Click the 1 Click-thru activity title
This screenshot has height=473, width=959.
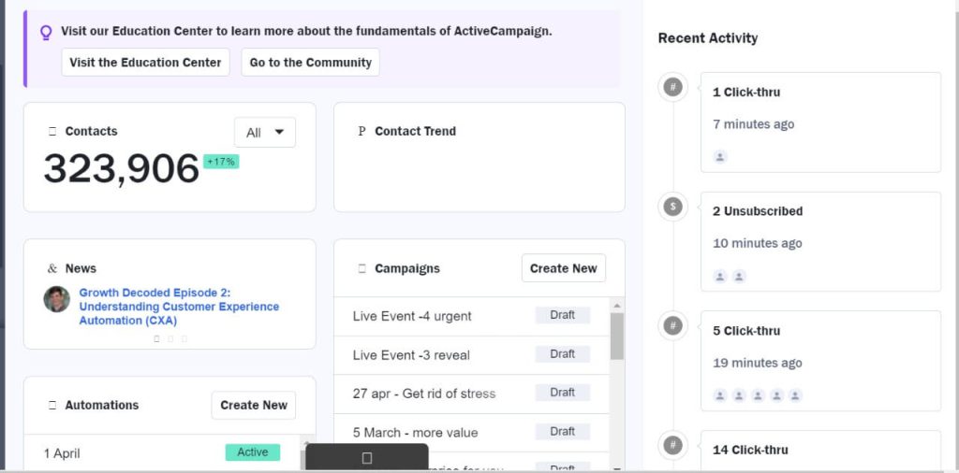point(746,93)
